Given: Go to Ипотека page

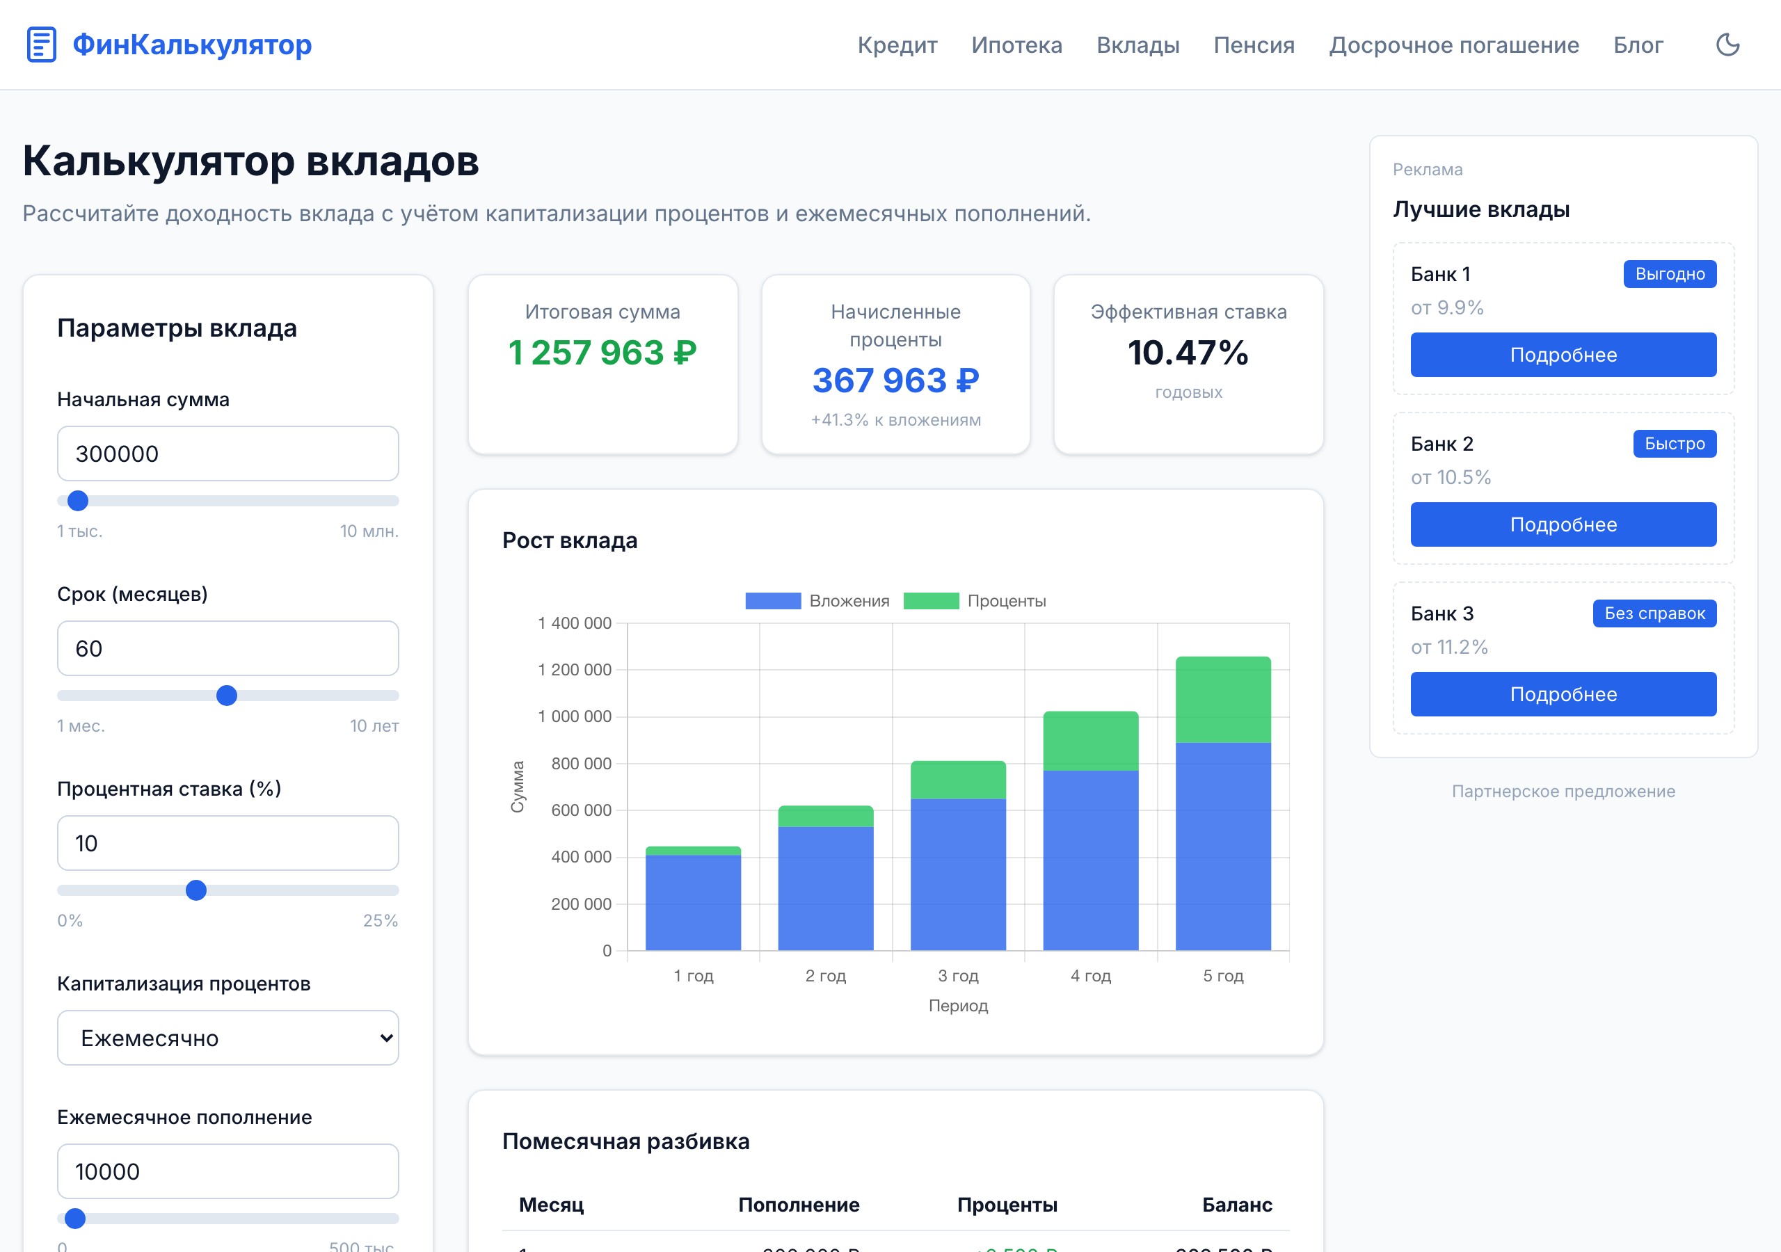Looking at the screenshot, I should coord(1016,45).
